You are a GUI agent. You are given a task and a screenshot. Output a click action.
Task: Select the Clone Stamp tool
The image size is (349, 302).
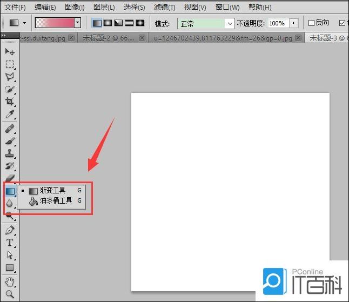coord(10,153)
